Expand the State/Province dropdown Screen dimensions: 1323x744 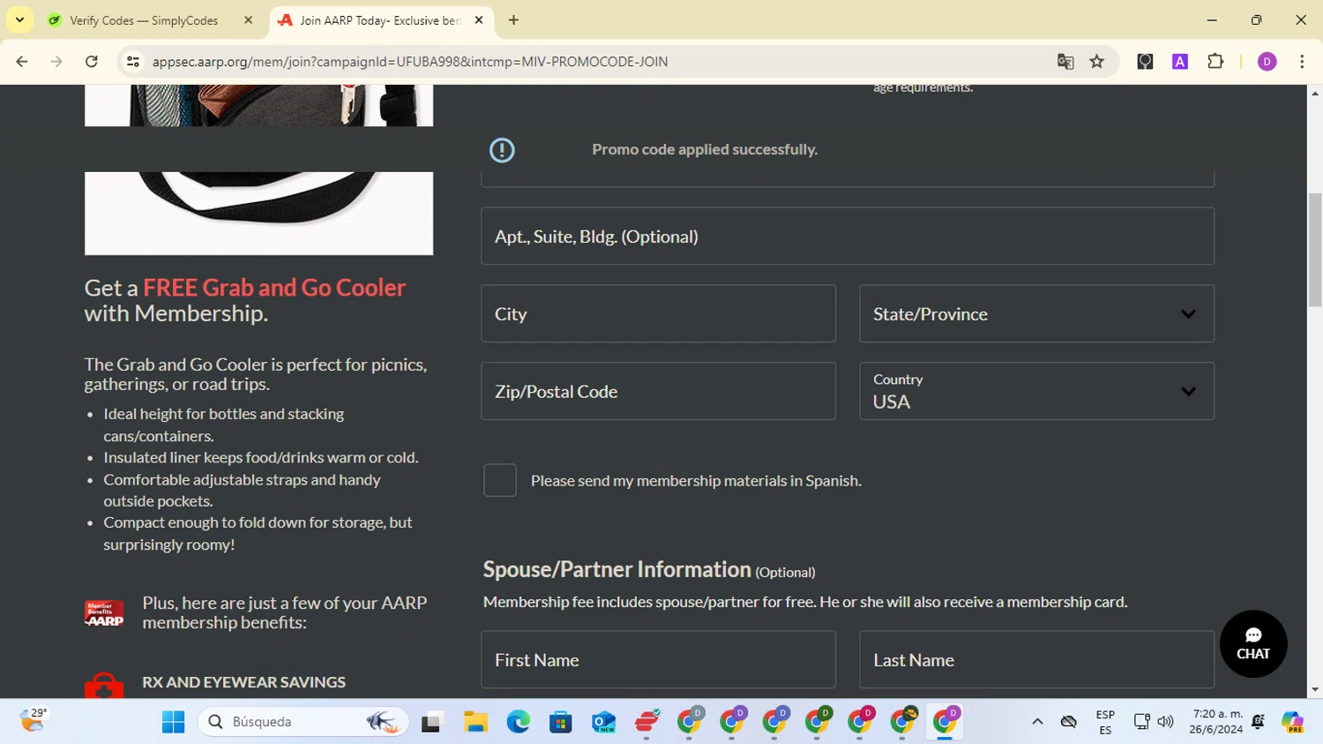coord(1036,313)
